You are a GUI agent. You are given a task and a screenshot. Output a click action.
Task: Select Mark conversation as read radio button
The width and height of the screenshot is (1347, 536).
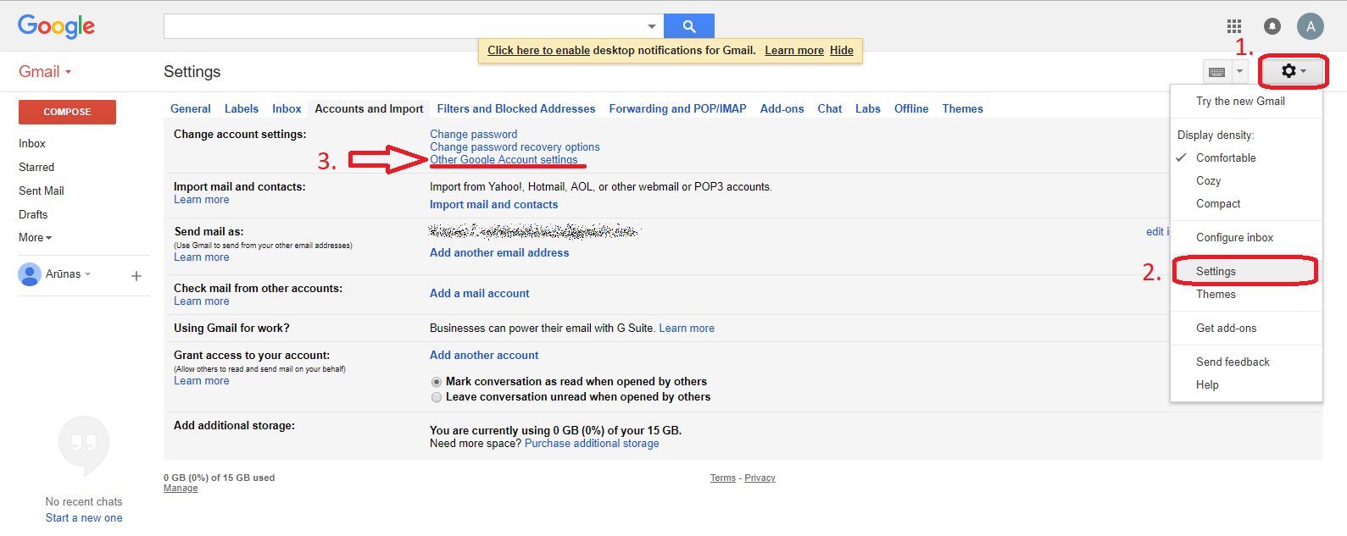(x=437, y=382)
